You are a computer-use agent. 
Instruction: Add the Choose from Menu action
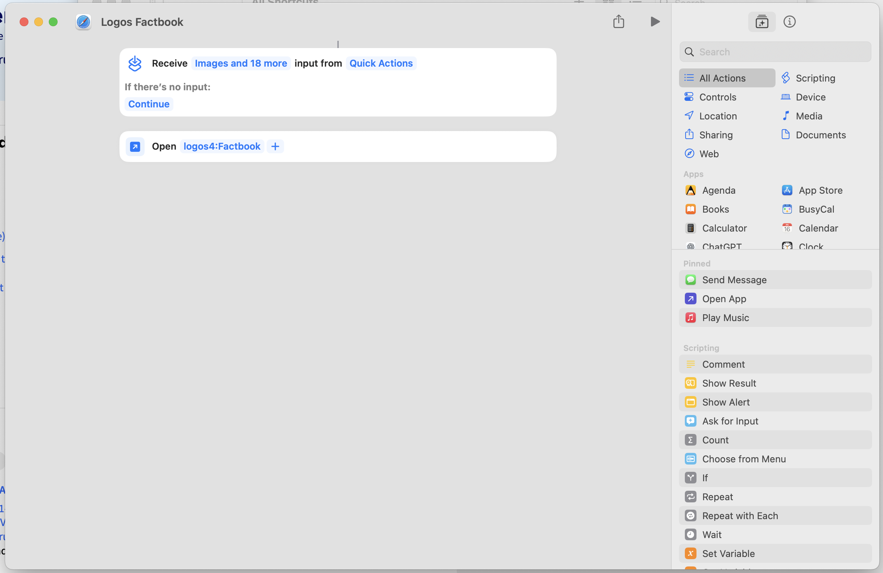[775, 459]
